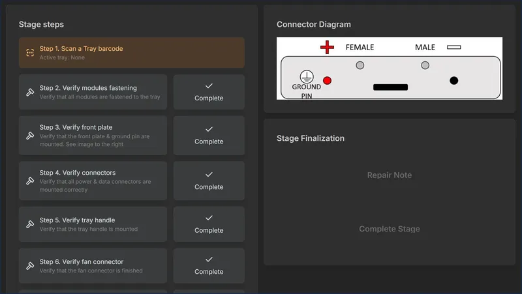The image size is (522, 294).
Task: Click the 'Stage steps' heading
Action: pos(41,24)
